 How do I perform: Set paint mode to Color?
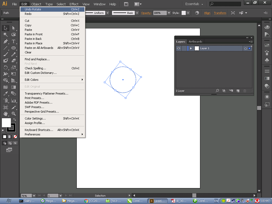point(5,137)
